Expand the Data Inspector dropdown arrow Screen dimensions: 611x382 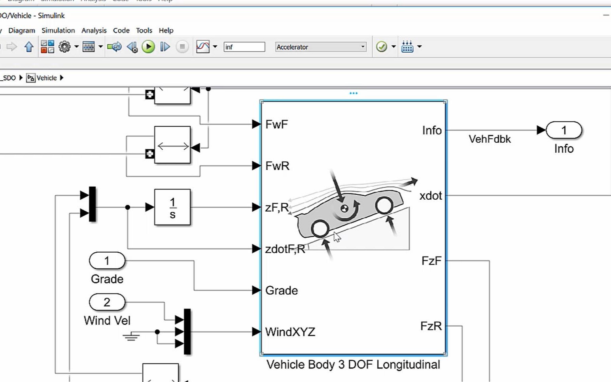(x=215, y=47)
